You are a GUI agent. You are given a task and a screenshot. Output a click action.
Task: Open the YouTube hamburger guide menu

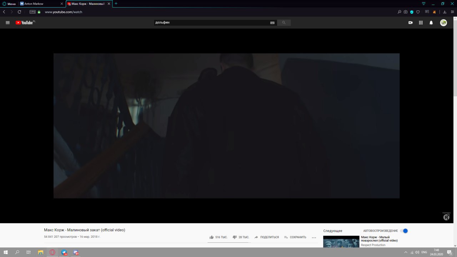(x=7, y=22)
